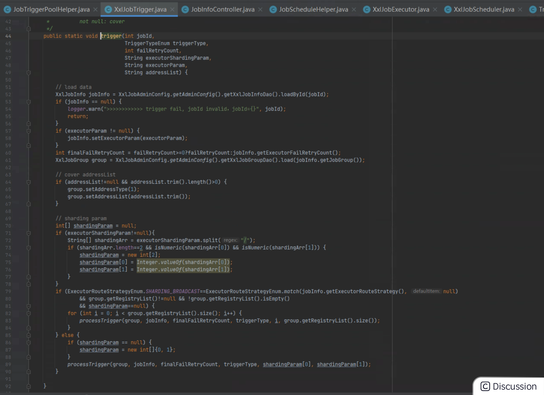Screen dimensions: 544x395
Task: Collapse trigger method signature fold at line 49
Action: point(29,72)
